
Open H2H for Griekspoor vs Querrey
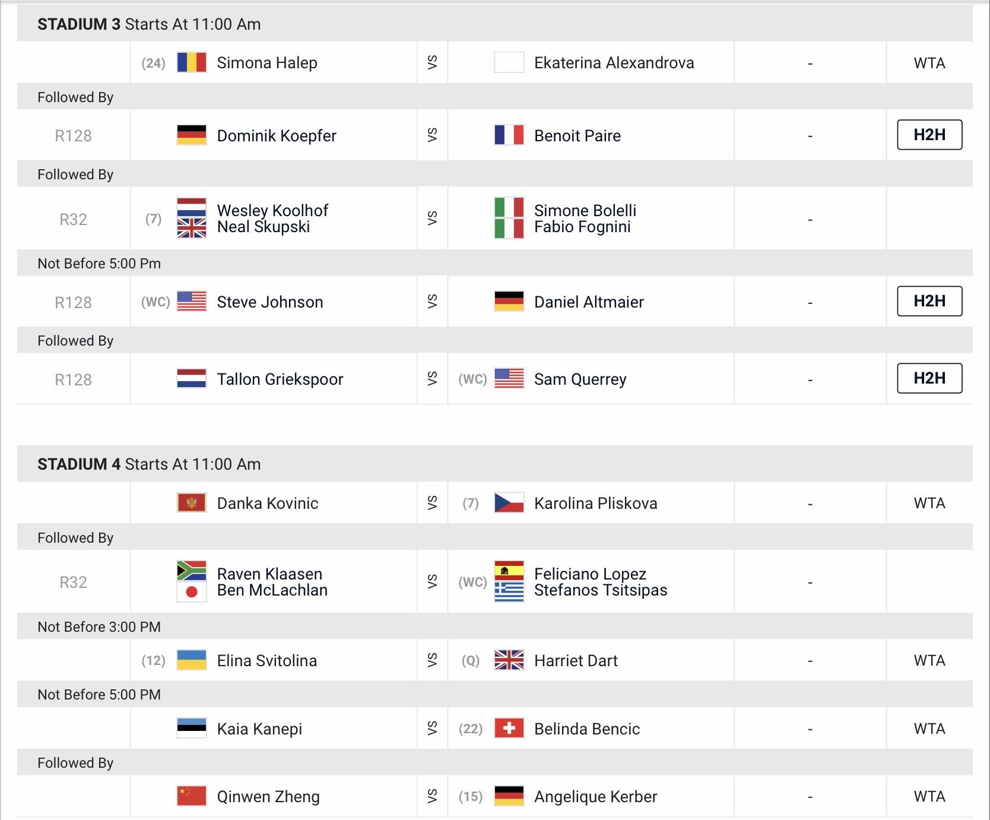[929, 378]
